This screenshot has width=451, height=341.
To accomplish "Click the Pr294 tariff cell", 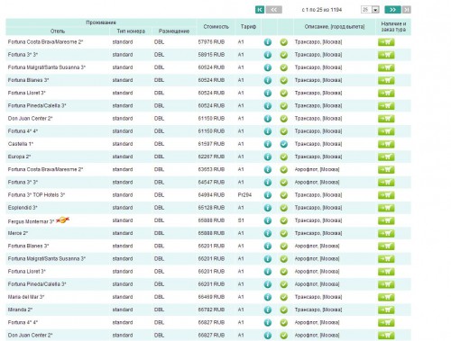I will pyautogui.click(x=244, y=195).
